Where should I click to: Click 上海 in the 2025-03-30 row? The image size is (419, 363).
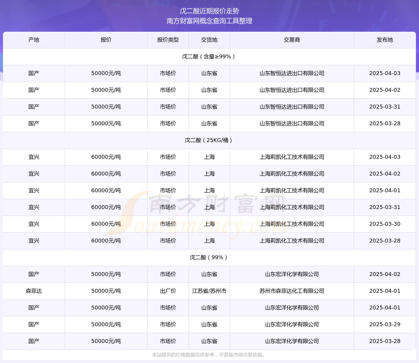point(209,224)
